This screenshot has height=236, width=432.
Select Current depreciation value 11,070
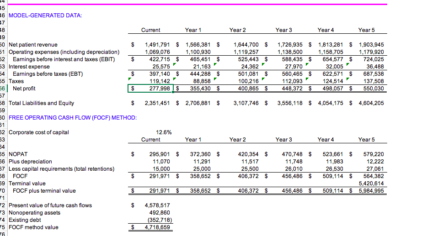[x=161, y=162]
